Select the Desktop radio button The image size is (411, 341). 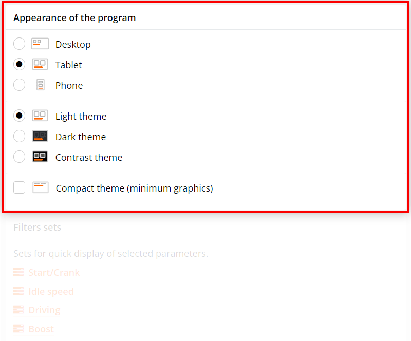point(19,44)
